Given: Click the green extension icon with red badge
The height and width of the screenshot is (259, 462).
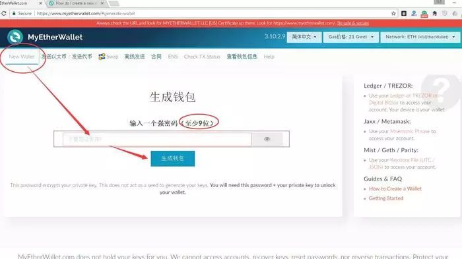Looking at the screenshot, I should point(424,14).
